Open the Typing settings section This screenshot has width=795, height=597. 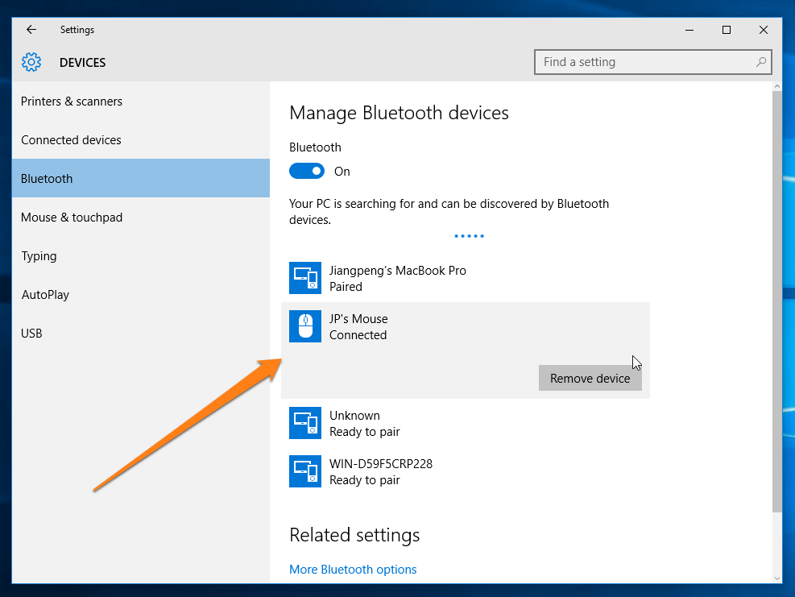pyautogui.click(x=141, y=255)
